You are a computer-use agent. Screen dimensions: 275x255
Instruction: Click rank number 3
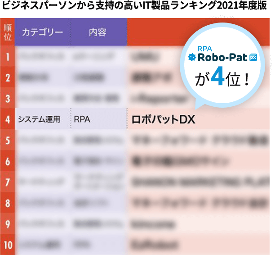[8, 99]
